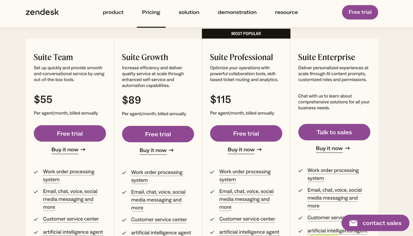Open Suite Growth Buy it now link

pyautogui.click(x=153, y=150)
